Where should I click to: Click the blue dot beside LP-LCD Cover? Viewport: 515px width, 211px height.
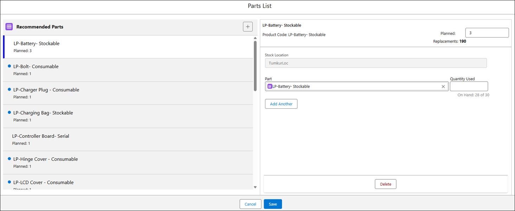pyautogui.click(x=9, y=182)
